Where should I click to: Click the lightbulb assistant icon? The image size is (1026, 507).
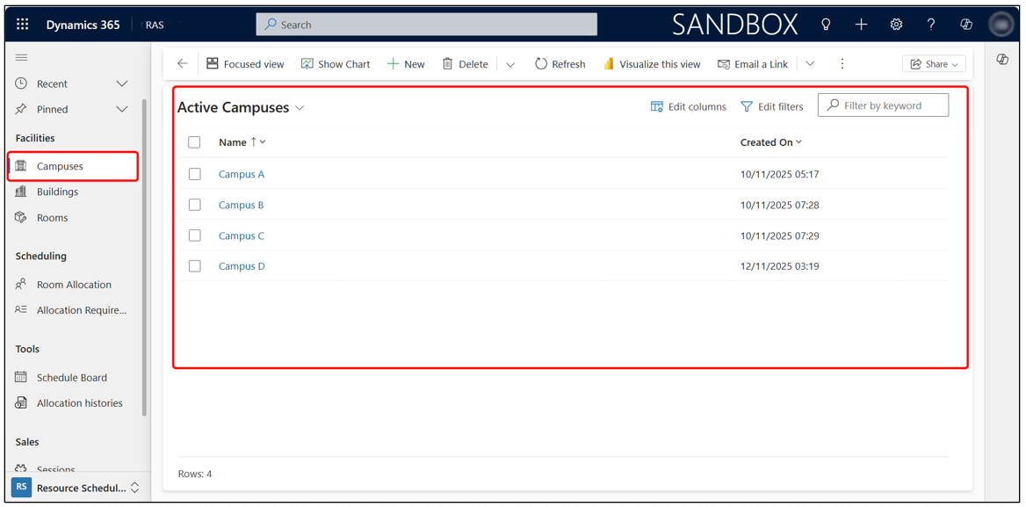[x=826, y=25]
